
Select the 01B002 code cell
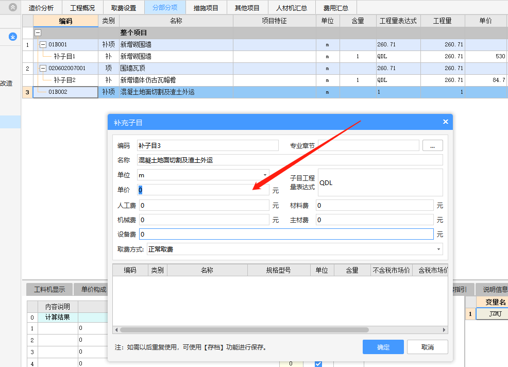pyautogui.click(x=66, y=92)
